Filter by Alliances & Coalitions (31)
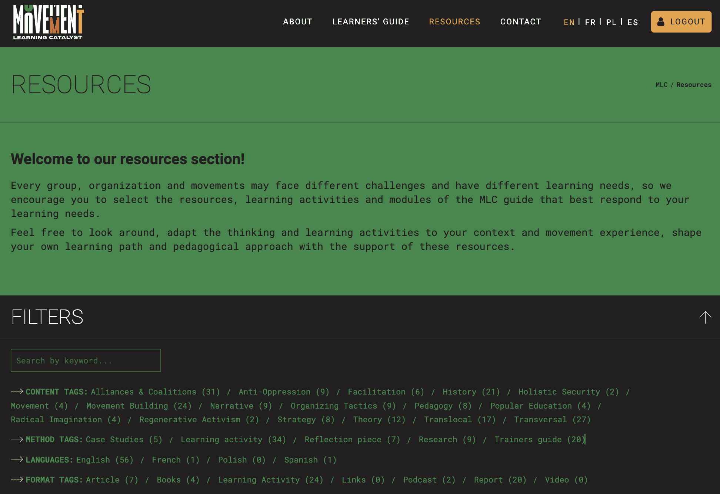This screenshot has height=494, width=720. coord(156,392)
